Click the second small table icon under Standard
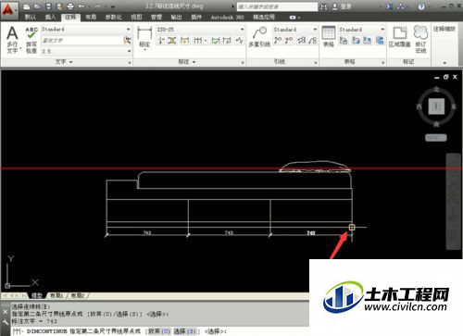This screenshot has width=463, height=336. coord(356,41)
